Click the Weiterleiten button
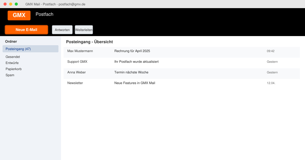305x160 pixels. 84,30
